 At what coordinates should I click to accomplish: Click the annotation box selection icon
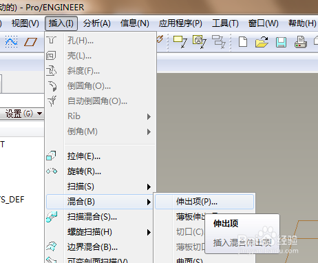pos(200,42)
